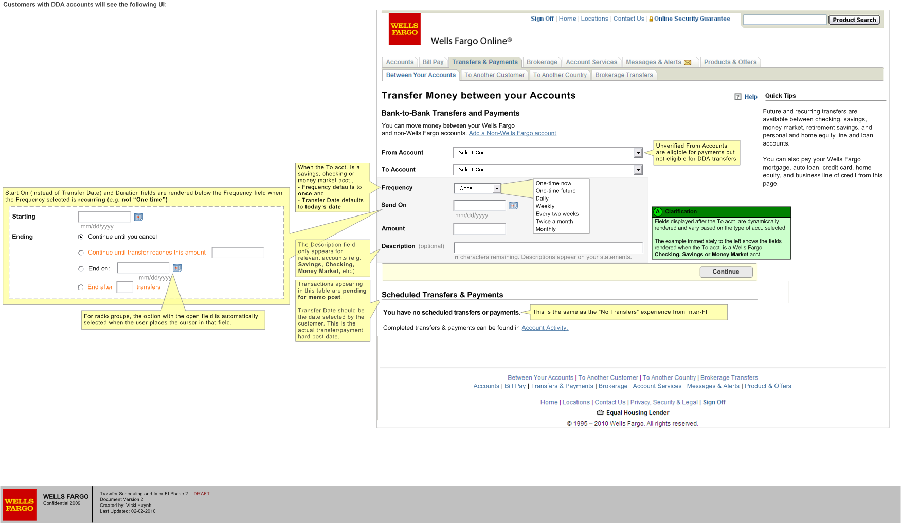Select Continue until you cancel option
Viewport: 901px width, 523px height.
(81, 237)
